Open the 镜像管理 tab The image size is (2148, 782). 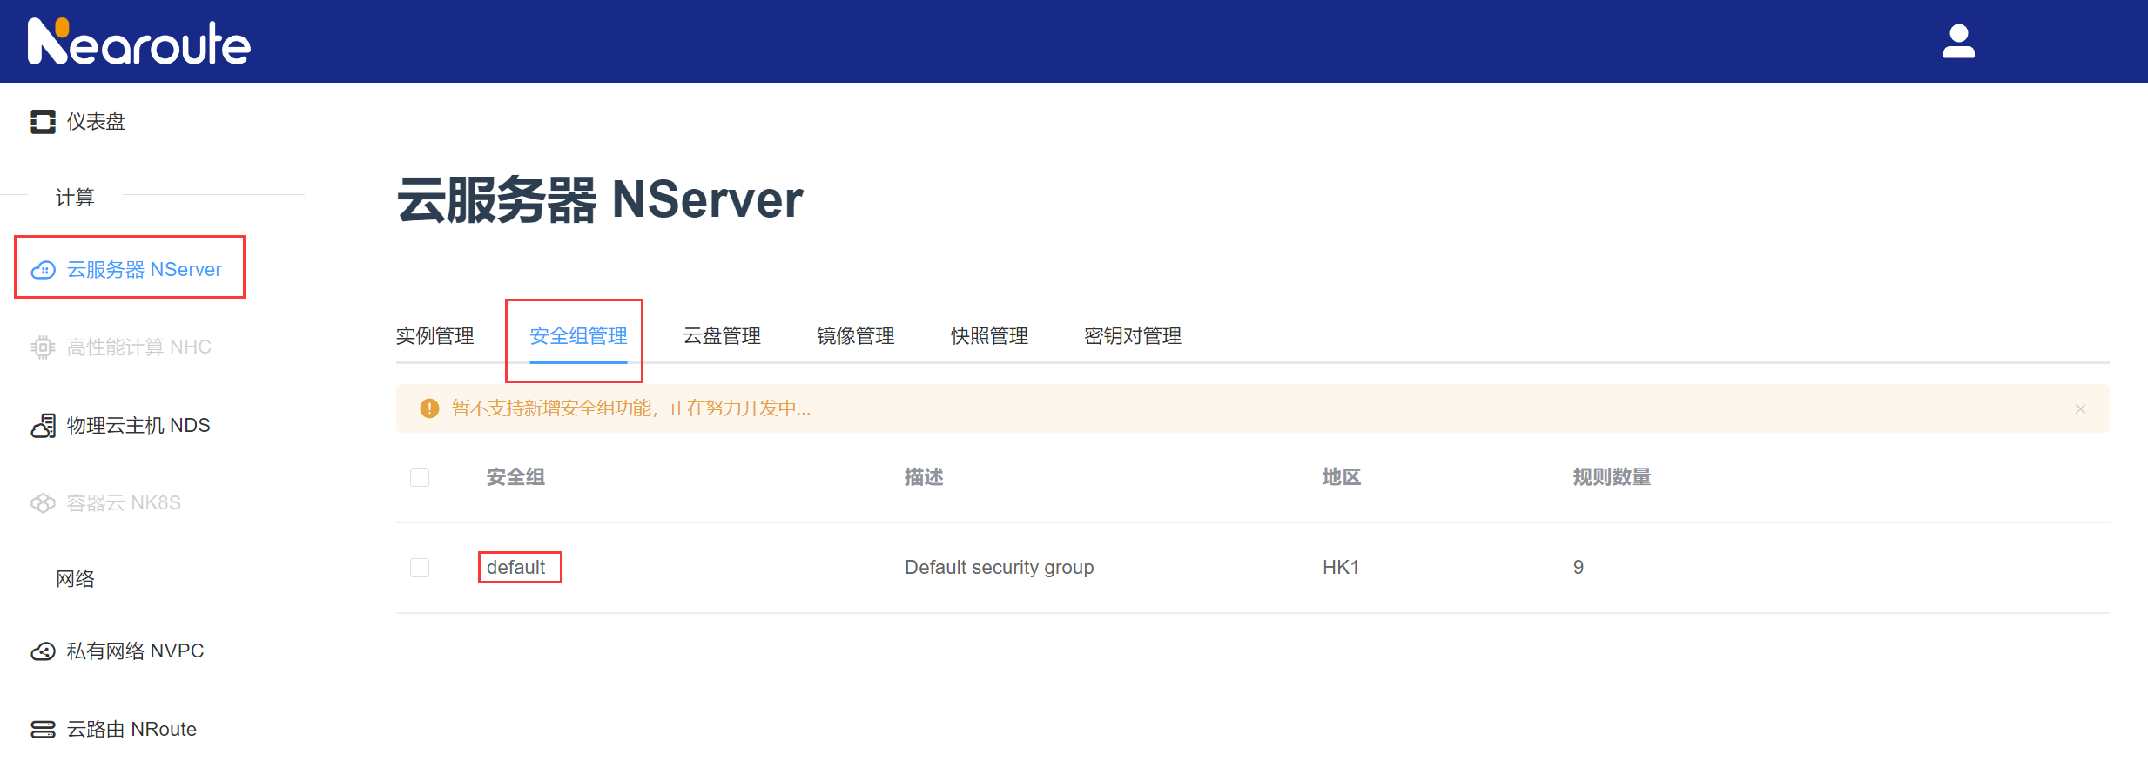pos(855,336)
